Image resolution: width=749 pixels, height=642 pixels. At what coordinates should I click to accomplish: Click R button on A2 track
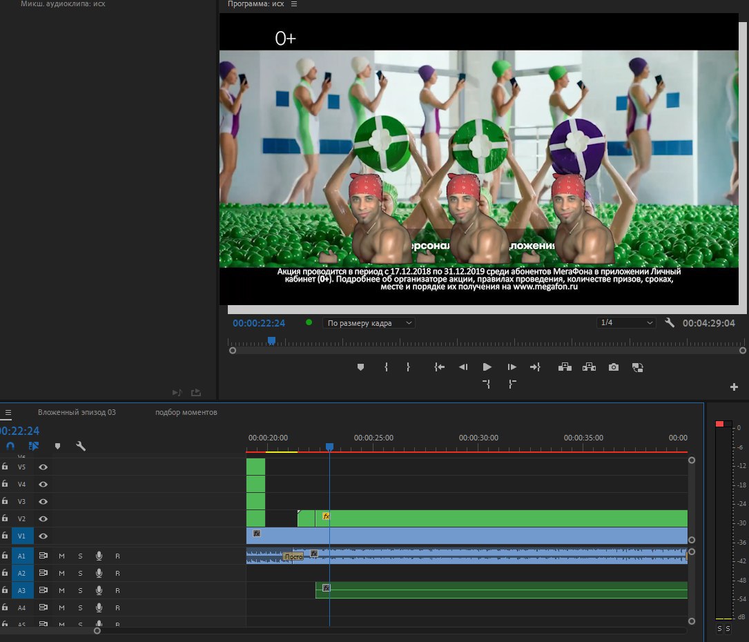[117, 573]
